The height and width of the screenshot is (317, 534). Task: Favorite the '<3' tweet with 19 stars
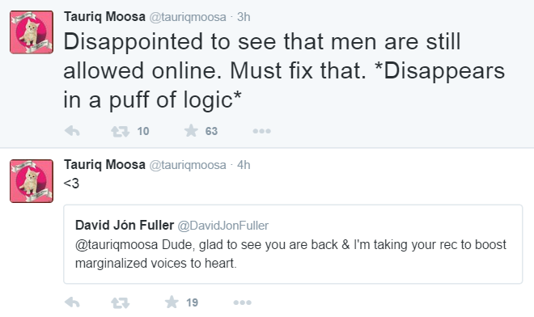(172, 302)
